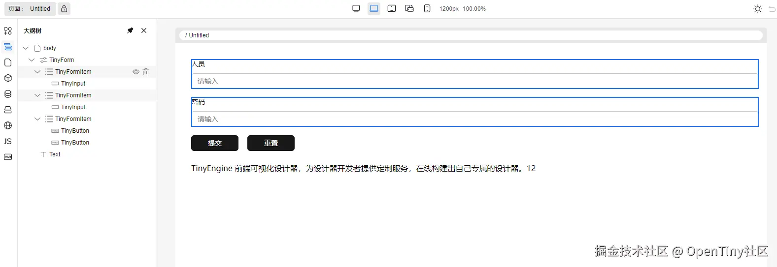Open the cube-shaped block management icon
This screenshot has height=267, width=777.
pos(8,78)
